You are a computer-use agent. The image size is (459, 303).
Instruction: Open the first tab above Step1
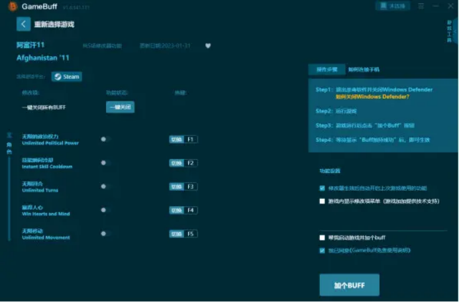coord(327,70)
